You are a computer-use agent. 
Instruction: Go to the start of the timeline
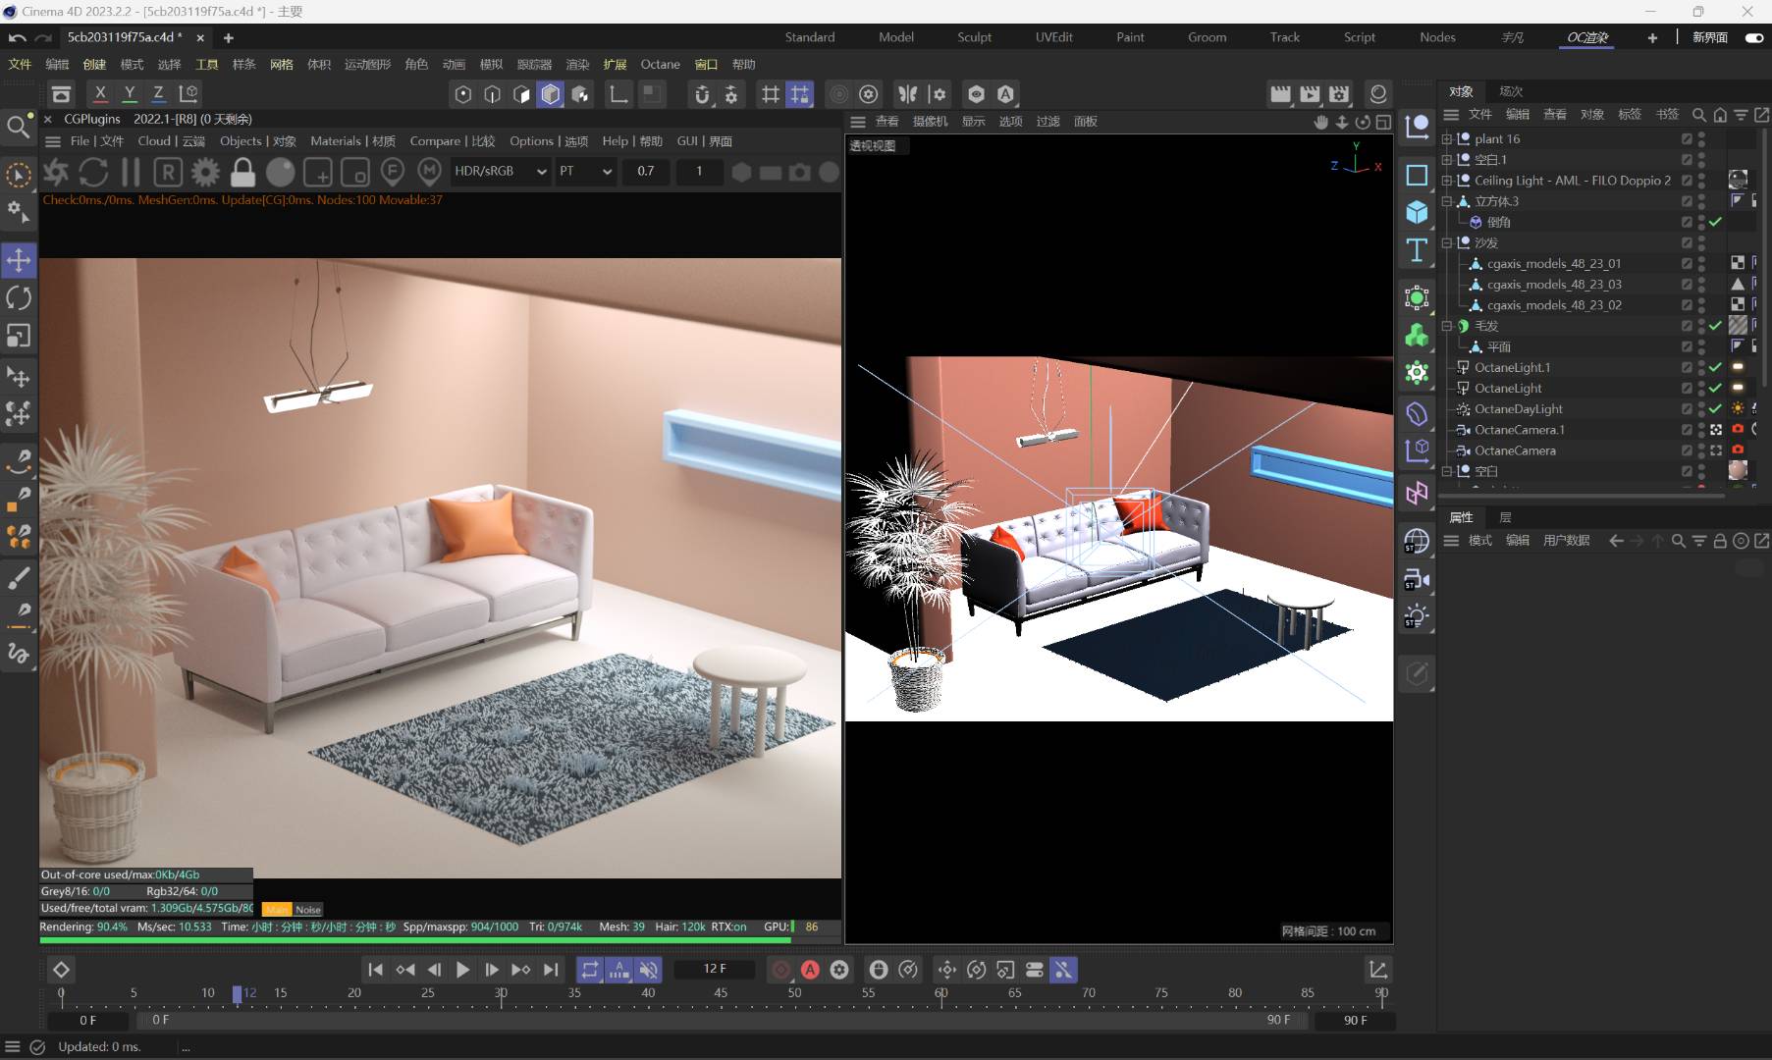pos(375,970)
